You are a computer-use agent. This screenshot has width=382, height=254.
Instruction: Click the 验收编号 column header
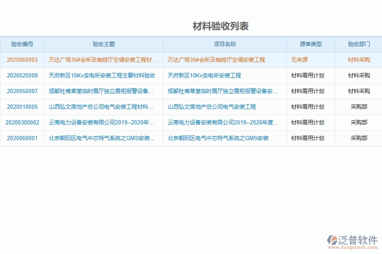click(21, 44)
